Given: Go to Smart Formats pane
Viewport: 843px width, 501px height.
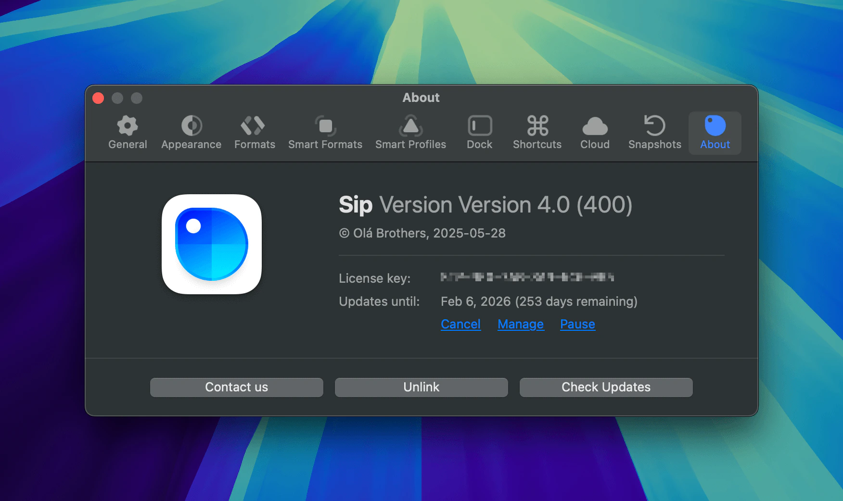Looking at the screenshot, I should click(x=325, y=133).
